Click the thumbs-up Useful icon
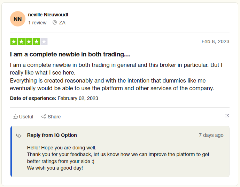This screenshot has height=187, width=240. click(15, 117)
